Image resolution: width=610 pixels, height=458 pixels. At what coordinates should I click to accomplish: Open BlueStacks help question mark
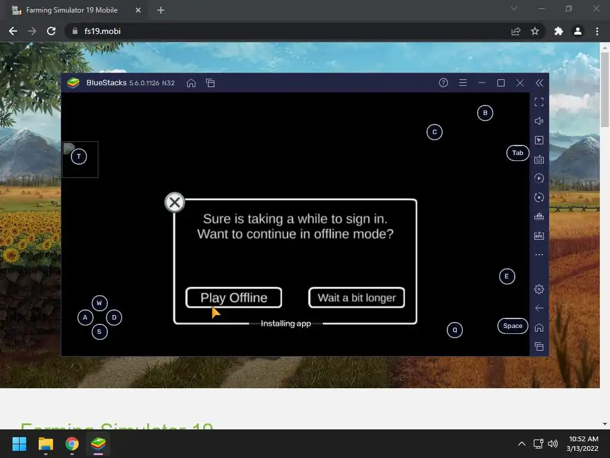443,82
